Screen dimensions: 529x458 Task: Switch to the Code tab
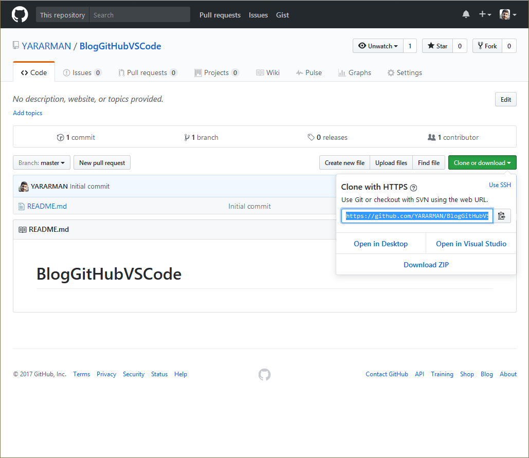tap(34, 72)
